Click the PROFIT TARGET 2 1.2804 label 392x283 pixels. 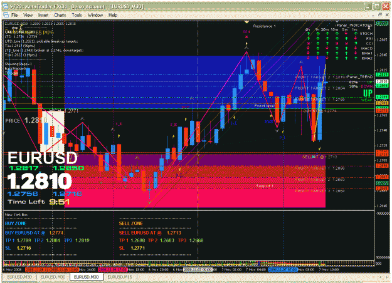(x=320, y=88)
